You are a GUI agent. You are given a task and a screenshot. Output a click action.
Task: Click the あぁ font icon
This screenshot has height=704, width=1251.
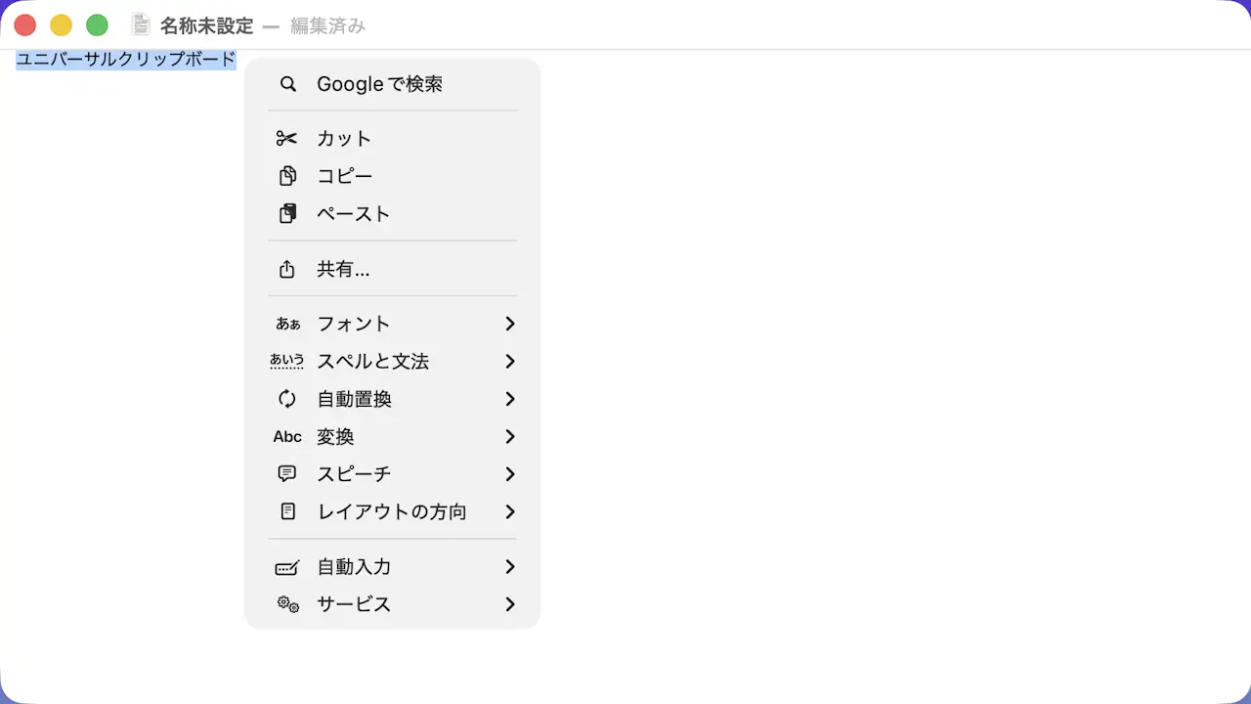pos(287,324)
